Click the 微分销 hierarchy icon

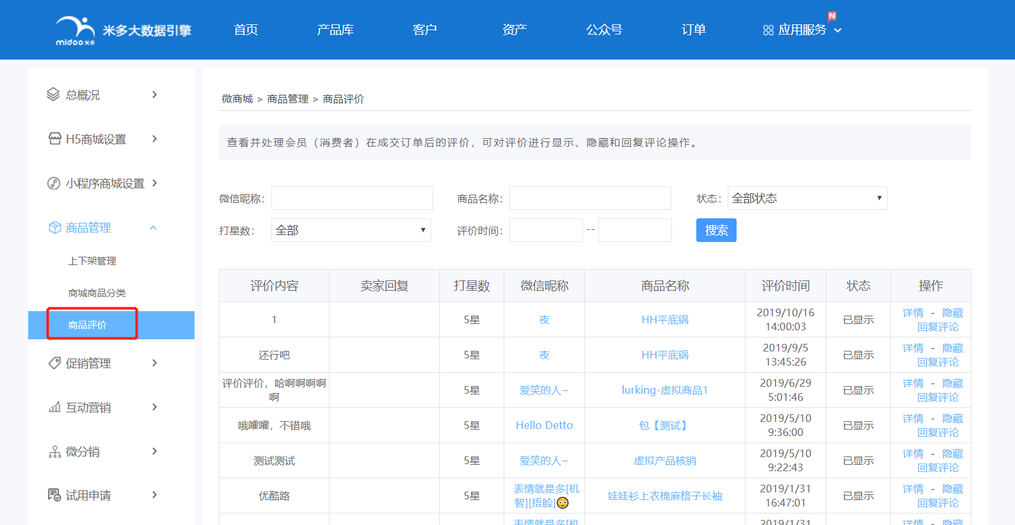55,451
